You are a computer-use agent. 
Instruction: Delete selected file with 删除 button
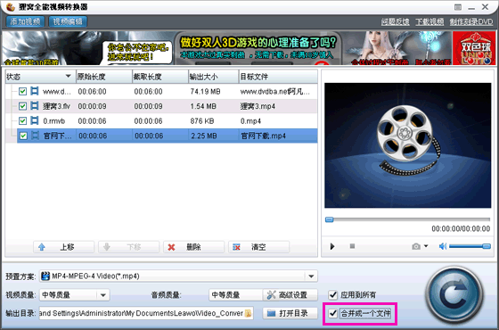193,247
